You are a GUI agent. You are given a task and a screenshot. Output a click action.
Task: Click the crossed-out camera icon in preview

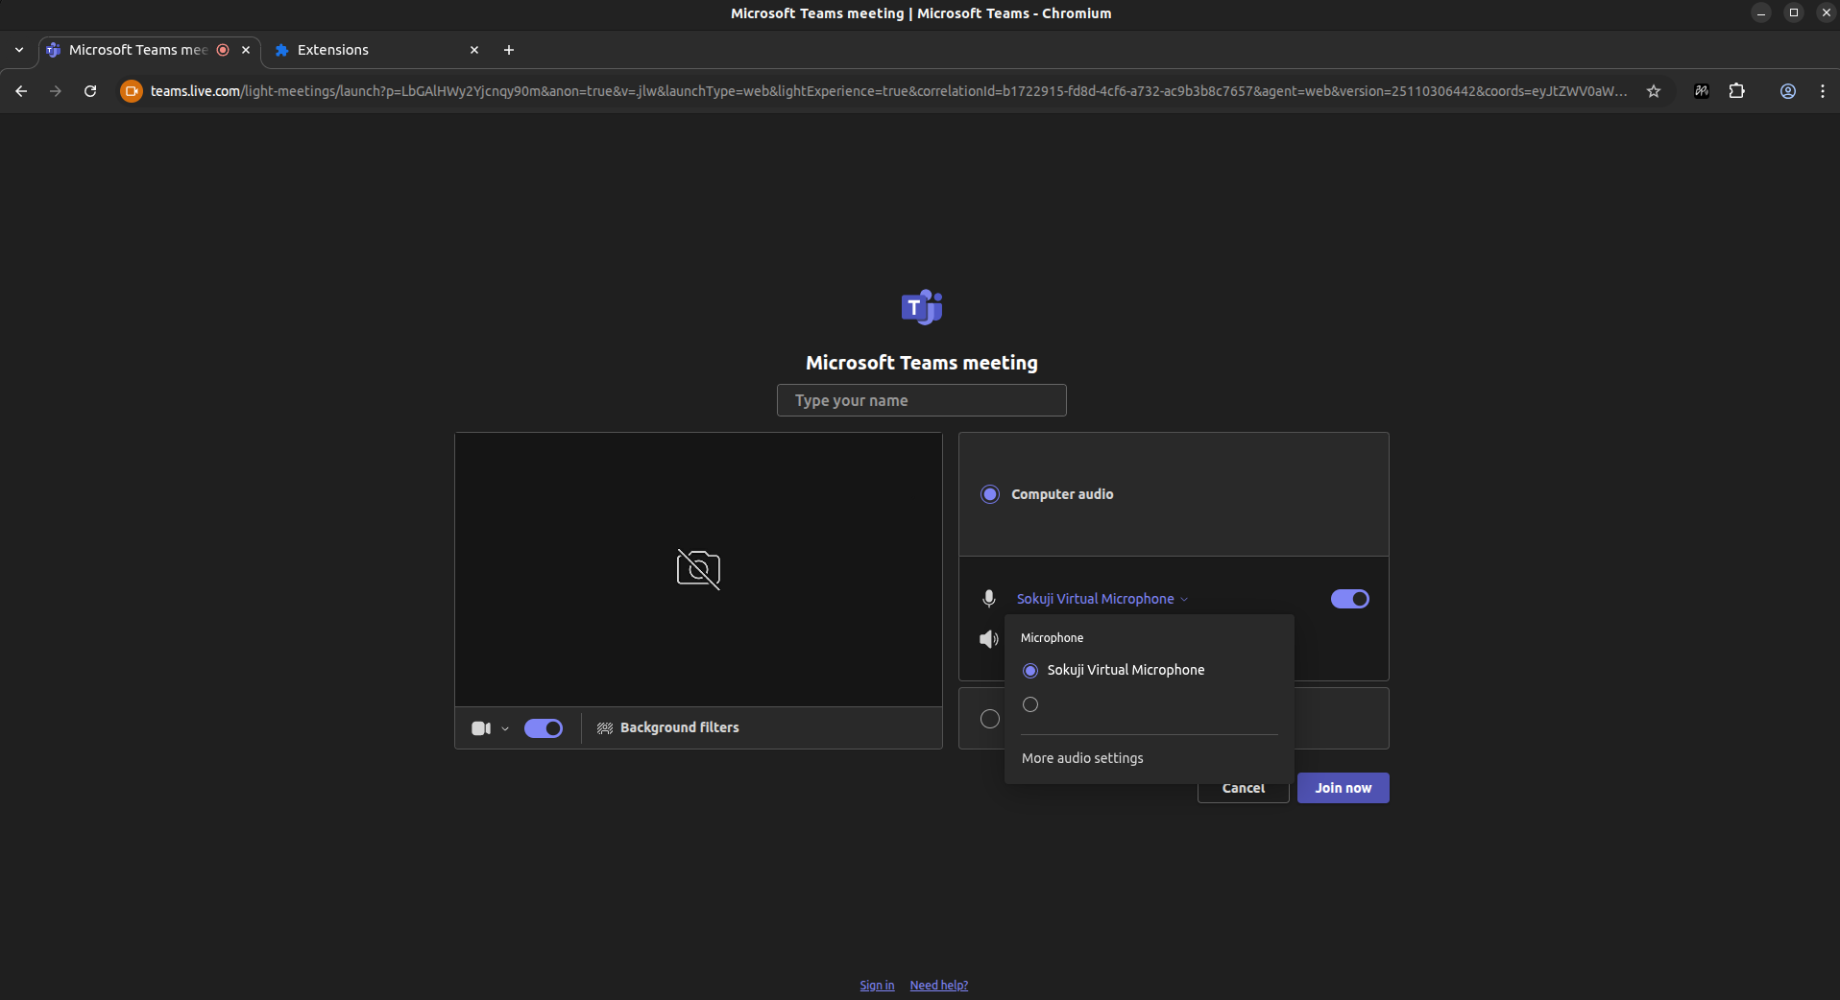click(x=698, y=569)
